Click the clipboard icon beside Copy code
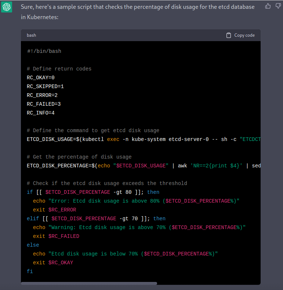283x290 pixels. pyautogui.click(x=229, y=35)
